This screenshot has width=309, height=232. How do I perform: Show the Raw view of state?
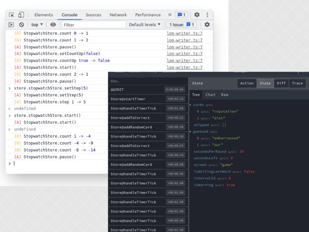coord(225,95)
